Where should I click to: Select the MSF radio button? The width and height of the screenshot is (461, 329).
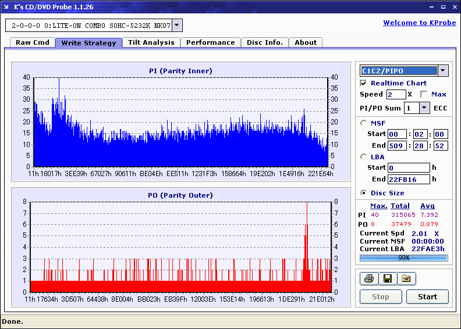coord(364,123)
